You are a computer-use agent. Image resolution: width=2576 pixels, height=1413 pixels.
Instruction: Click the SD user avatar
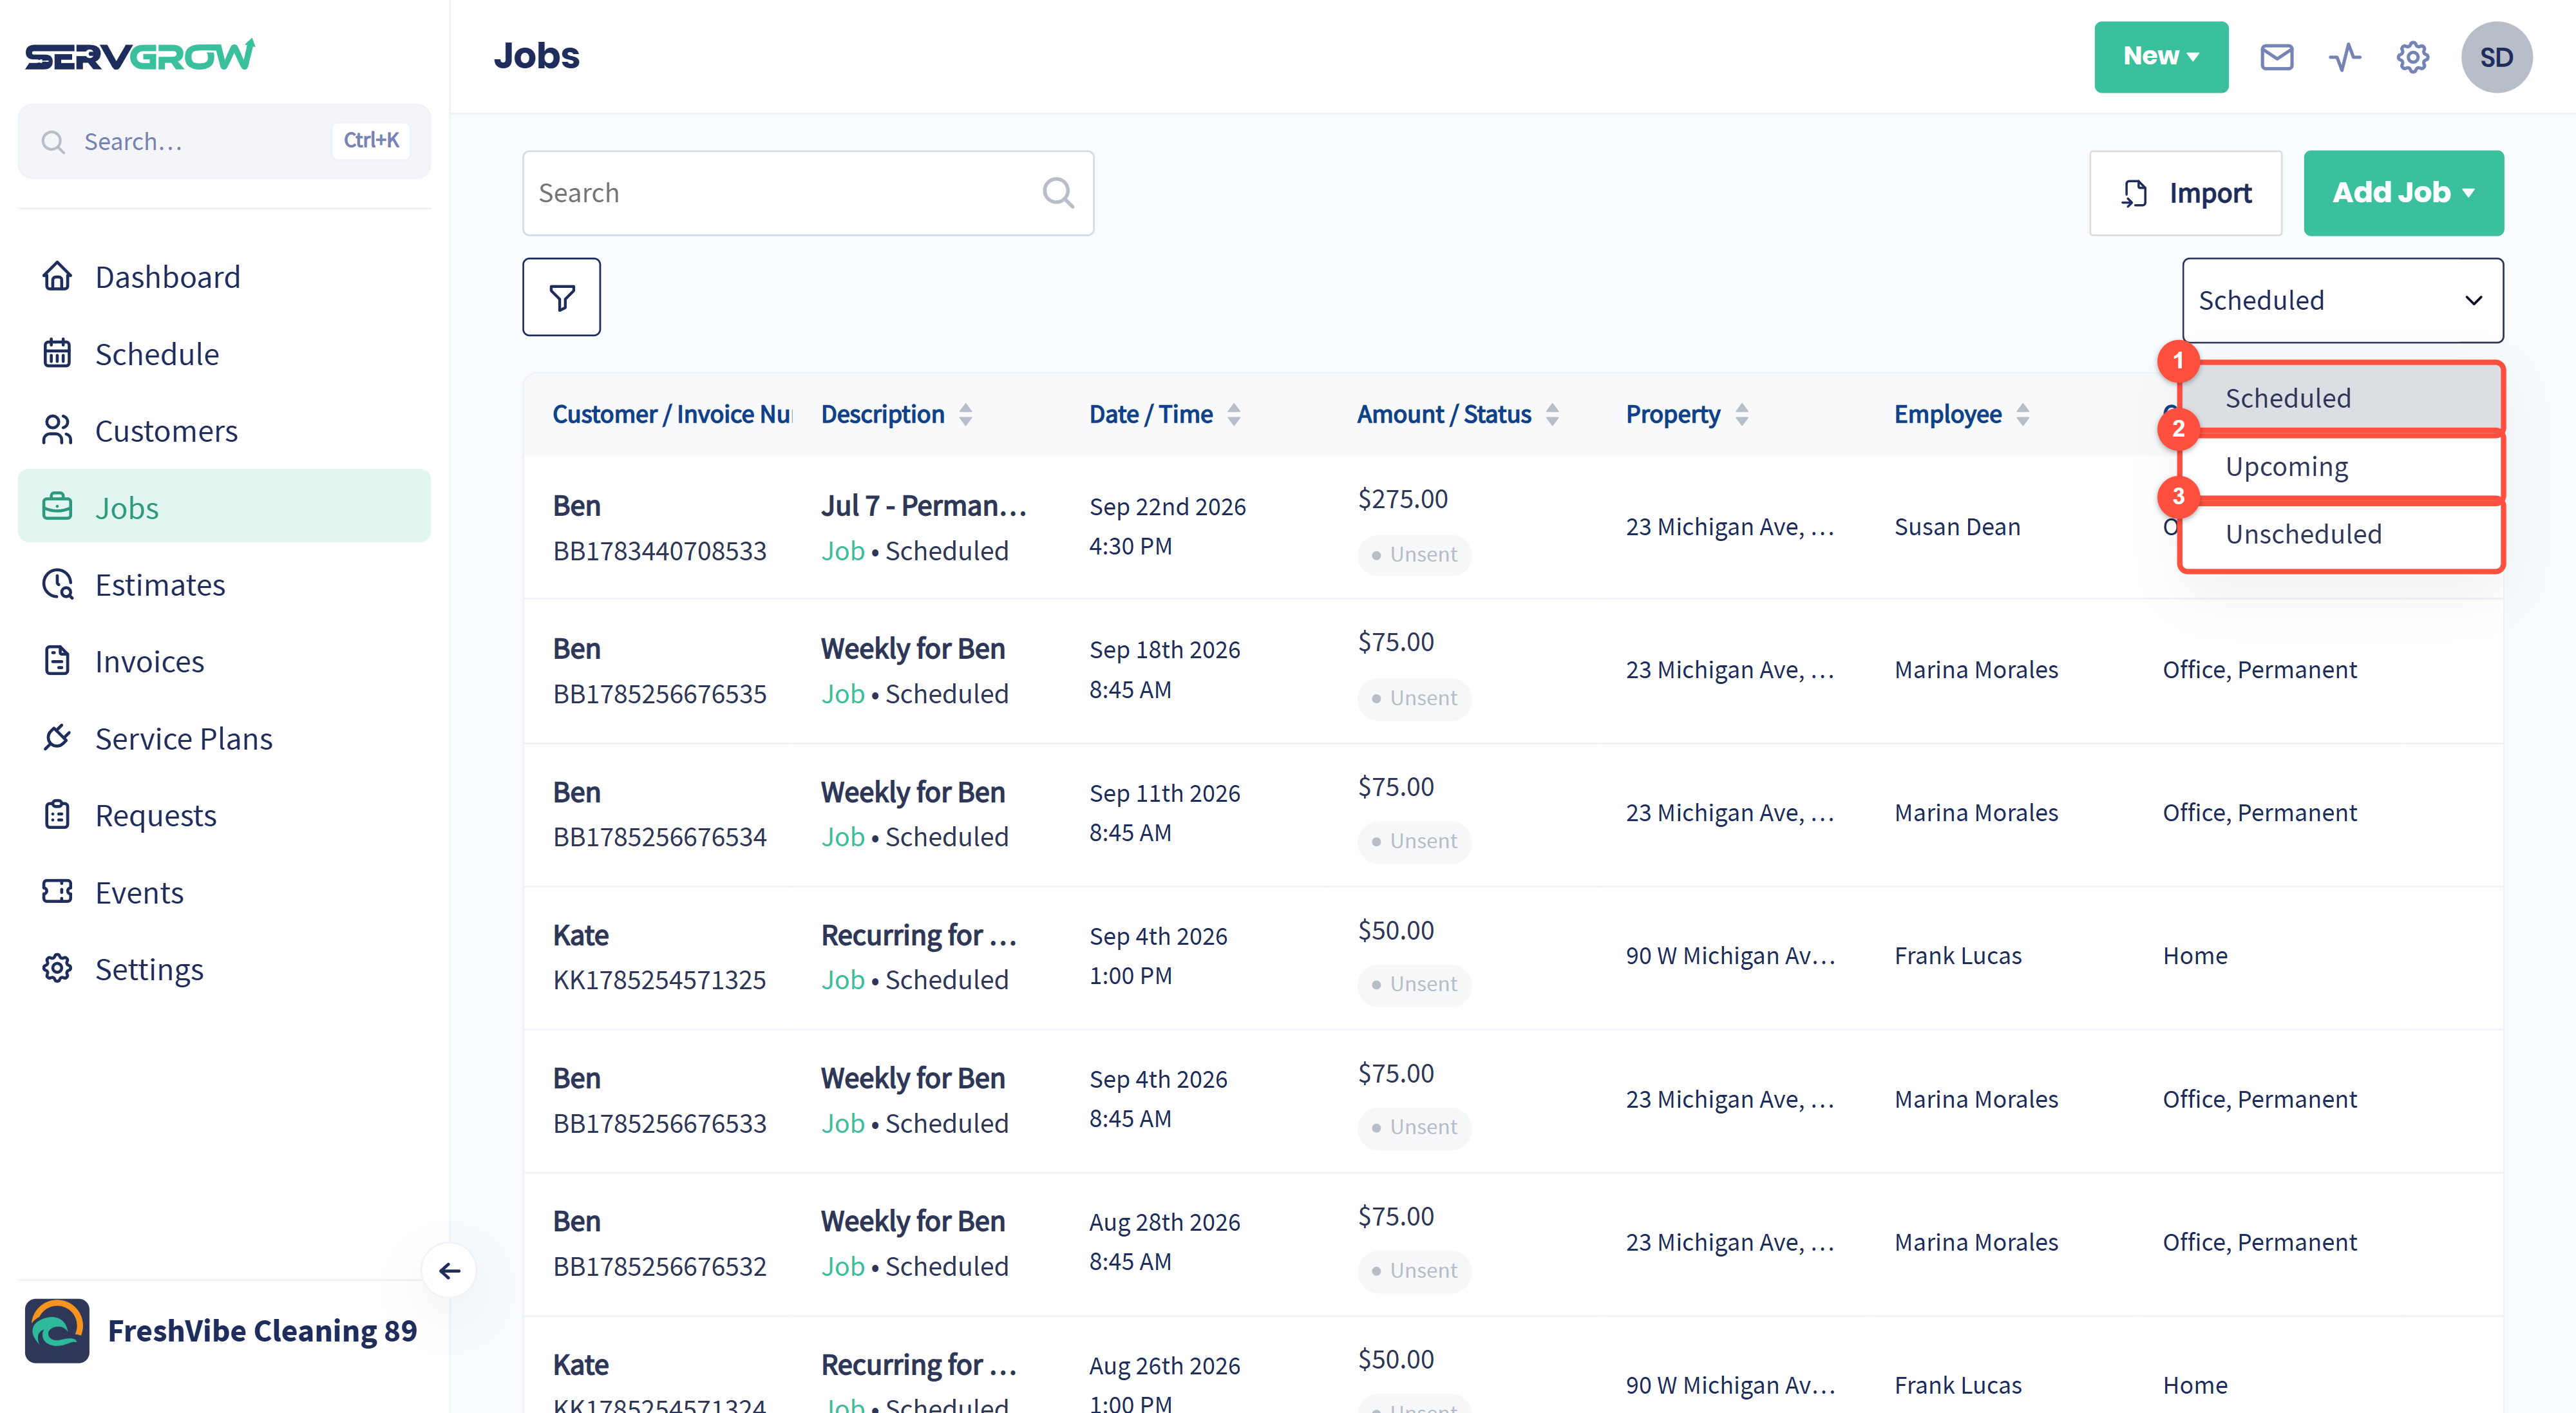[2496, 57]
